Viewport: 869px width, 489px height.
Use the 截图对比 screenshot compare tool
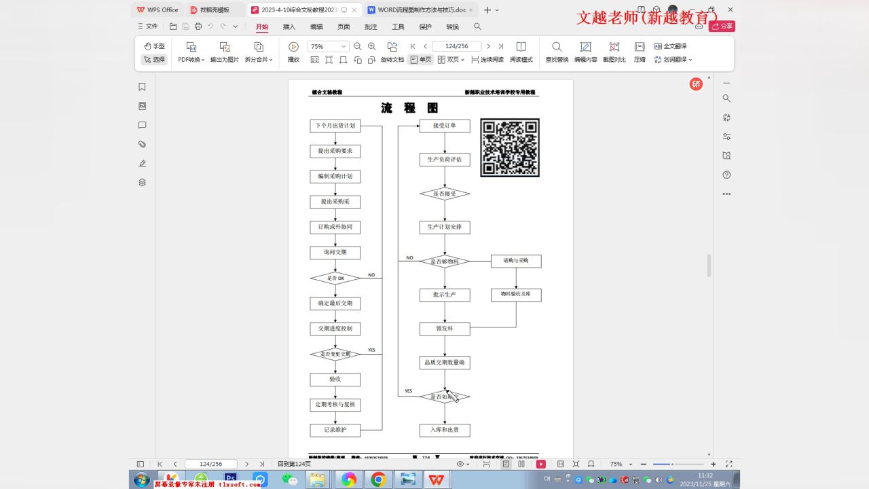click(614, 52)
